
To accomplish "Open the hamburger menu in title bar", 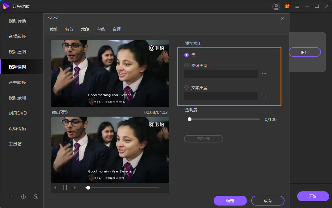I will [297, 6].
